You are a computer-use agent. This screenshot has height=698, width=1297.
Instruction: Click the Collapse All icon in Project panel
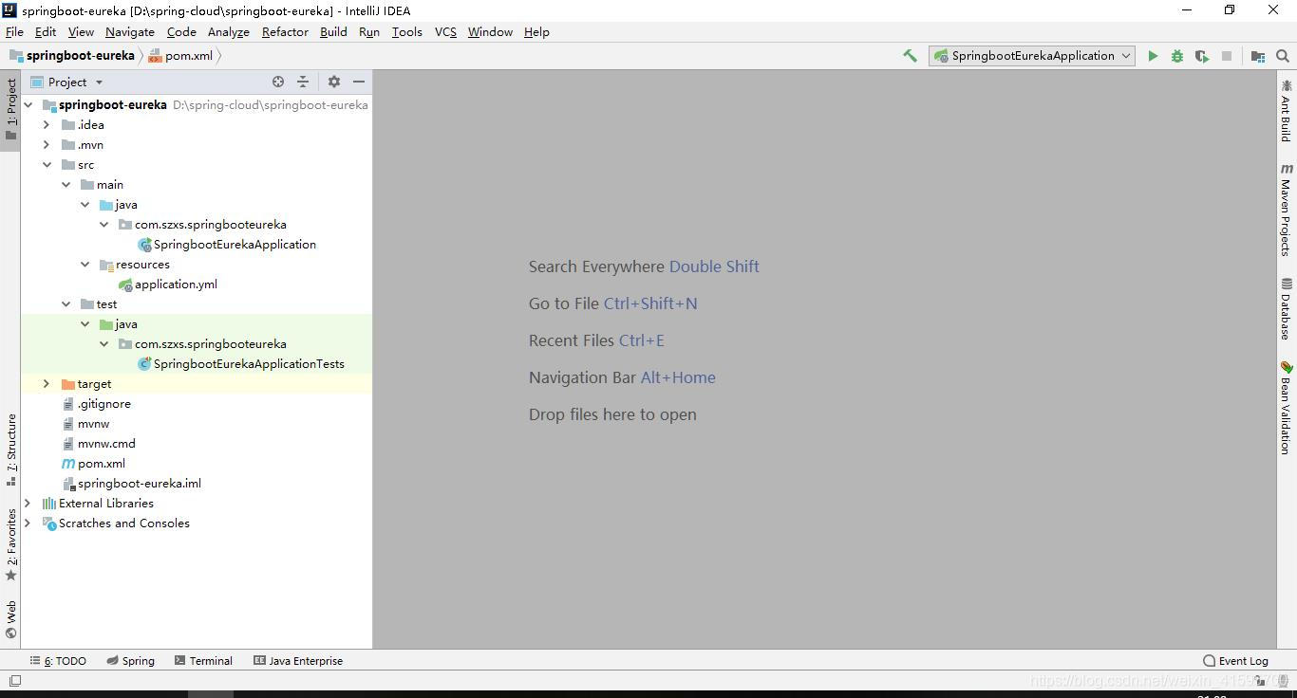[303, 83]
